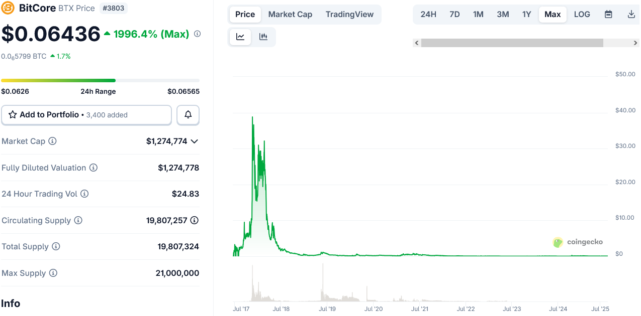Click the 1996.4% (Max) change text
This screenshot has height=316, width=641.
[151, 34]
